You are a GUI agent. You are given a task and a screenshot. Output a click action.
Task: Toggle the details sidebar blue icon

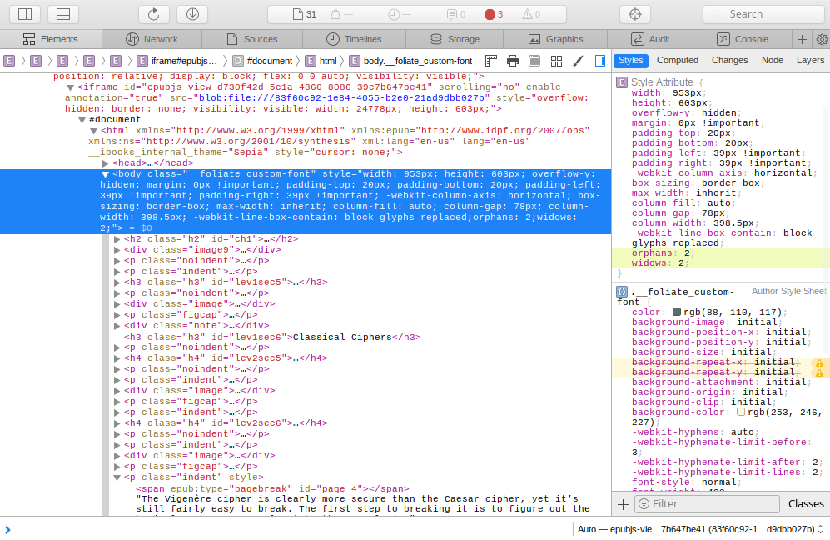point(600,61)
